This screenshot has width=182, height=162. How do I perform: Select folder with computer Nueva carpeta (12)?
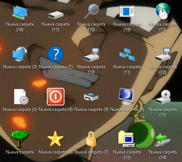[x=127, y=139]
